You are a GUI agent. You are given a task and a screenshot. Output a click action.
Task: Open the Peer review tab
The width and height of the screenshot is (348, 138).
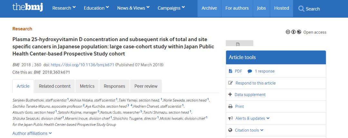pos(146,86)
